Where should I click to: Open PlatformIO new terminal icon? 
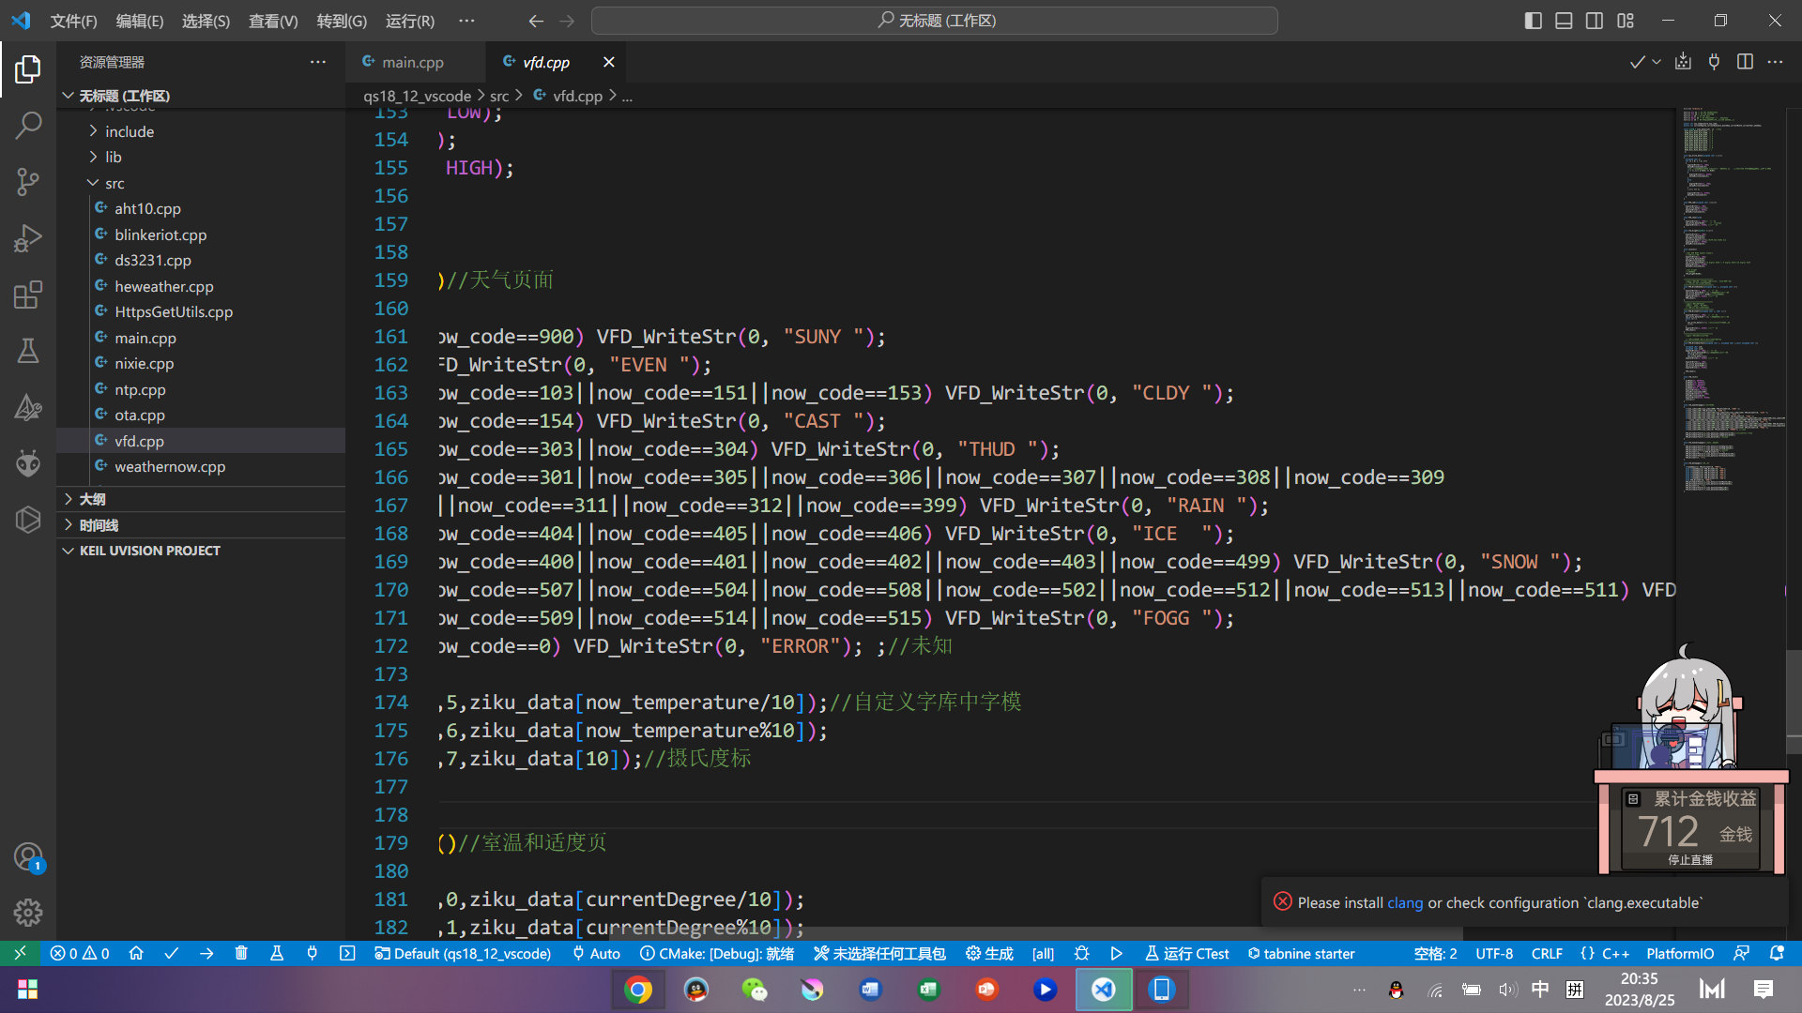point(347,953)
